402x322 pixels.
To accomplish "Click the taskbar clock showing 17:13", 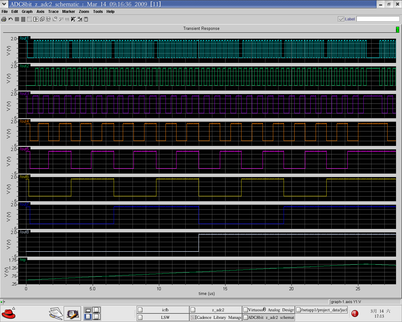I will (x=380, y=314).
